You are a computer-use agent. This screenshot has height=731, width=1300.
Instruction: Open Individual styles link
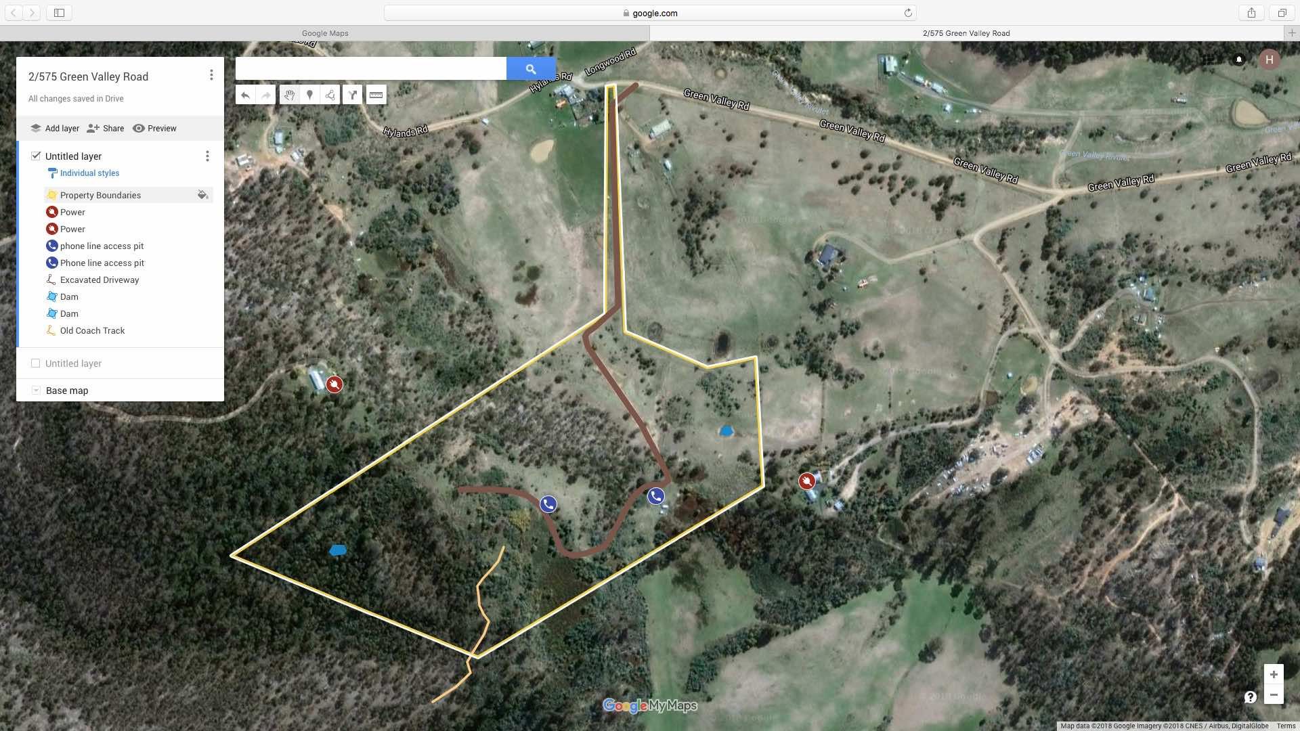click(89, 173)
